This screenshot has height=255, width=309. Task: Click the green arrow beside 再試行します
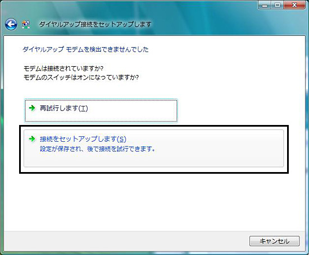click(x=32, y=108)
